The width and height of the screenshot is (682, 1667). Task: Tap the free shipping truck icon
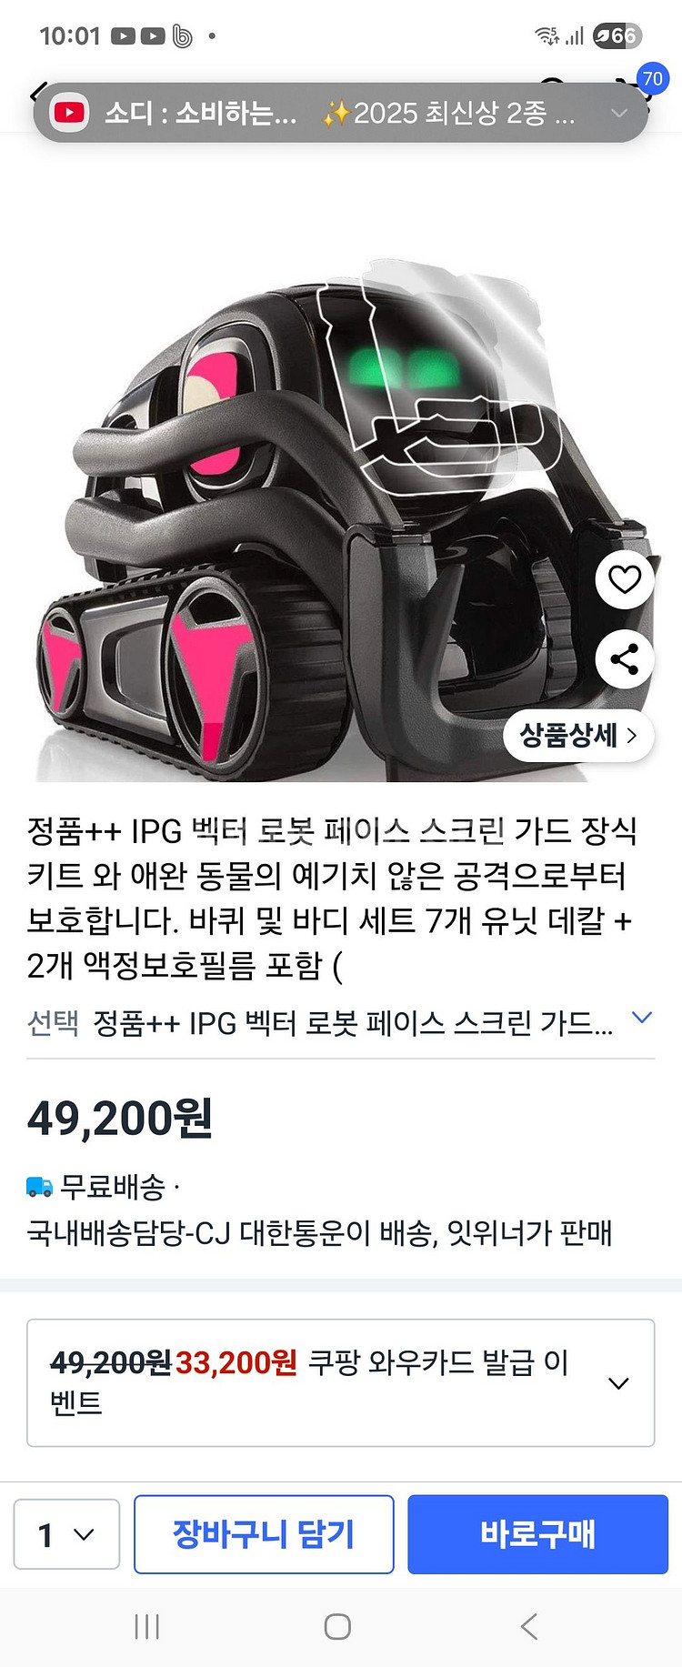[x=40, y=1186]
